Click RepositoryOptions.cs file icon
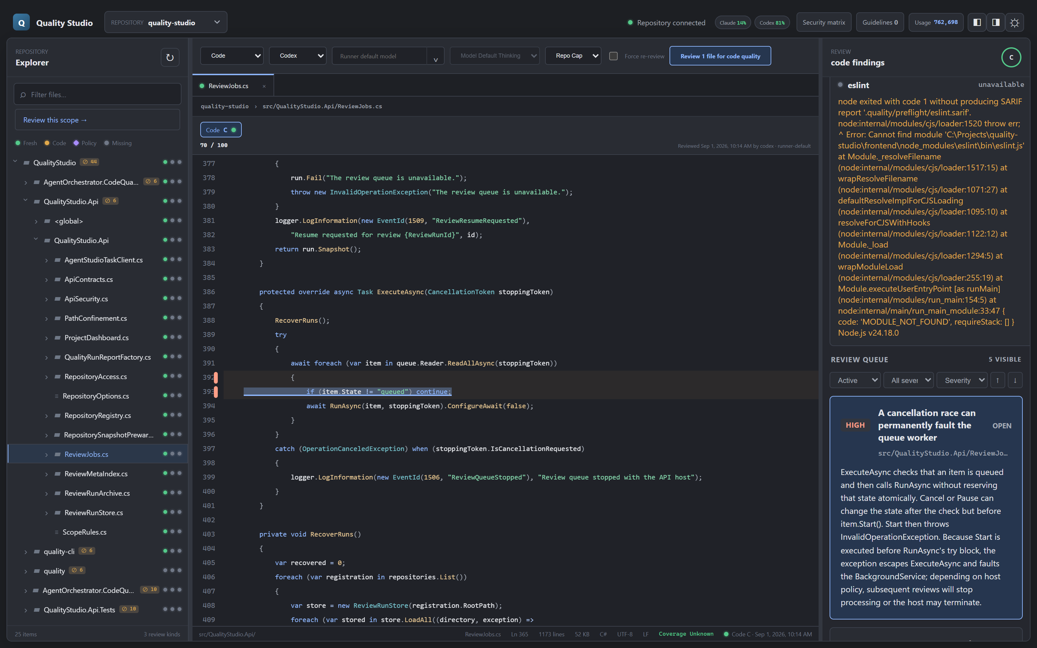The image size is (1037, 648). 57,396
